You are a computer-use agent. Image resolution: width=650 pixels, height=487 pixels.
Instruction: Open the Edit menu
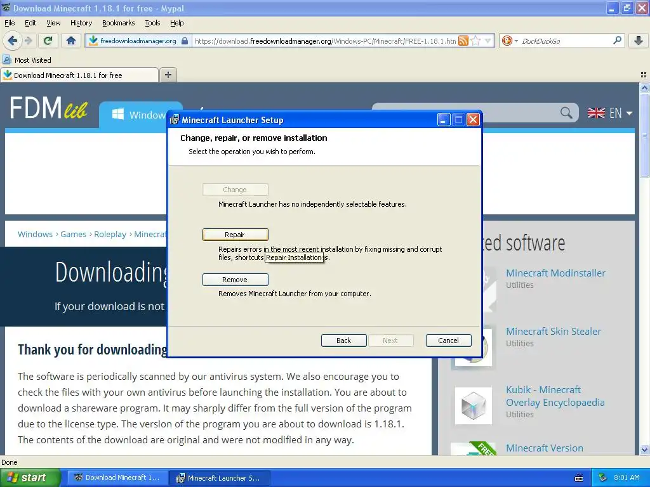tap(30, 23)
